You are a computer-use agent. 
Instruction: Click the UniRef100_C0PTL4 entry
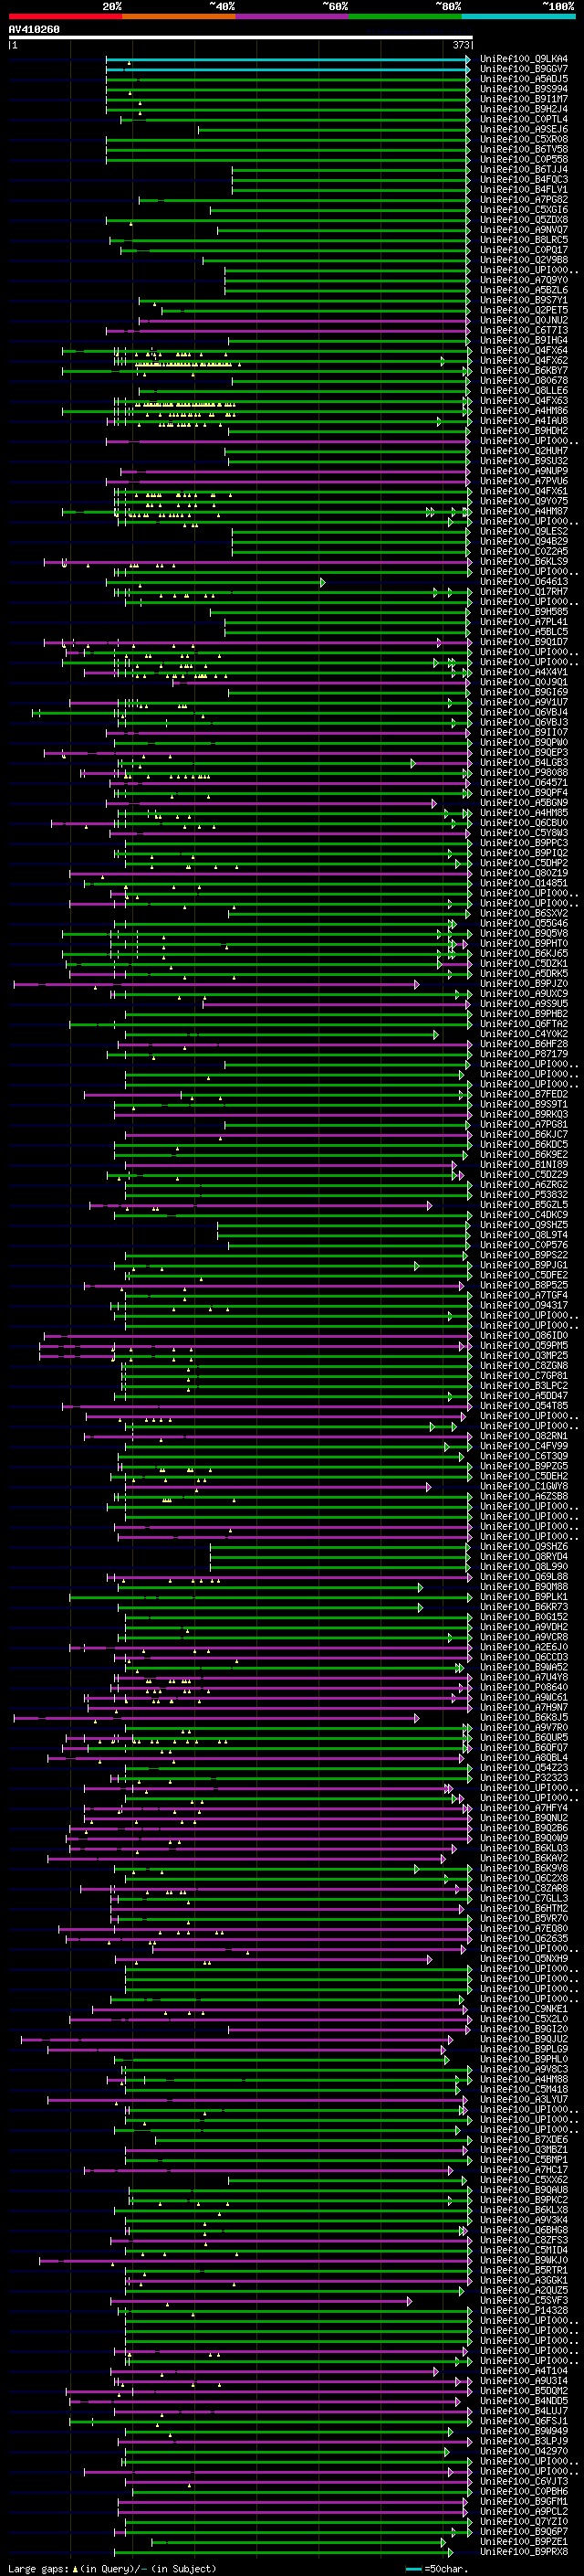coord(524,120)
